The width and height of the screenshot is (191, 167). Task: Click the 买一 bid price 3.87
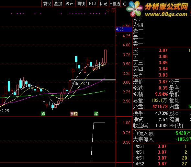click(x=163, y=50)
